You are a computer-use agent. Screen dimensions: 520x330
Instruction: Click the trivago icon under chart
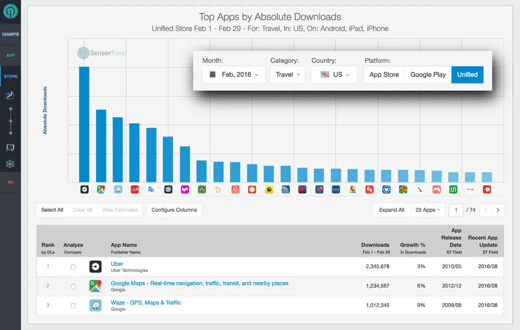[470, 189]
